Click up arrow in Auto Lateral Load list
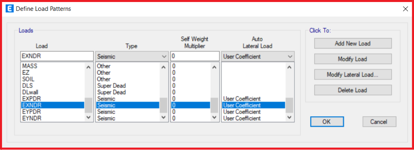The width and height of the screenshot is (414, 150). (289, 67)
